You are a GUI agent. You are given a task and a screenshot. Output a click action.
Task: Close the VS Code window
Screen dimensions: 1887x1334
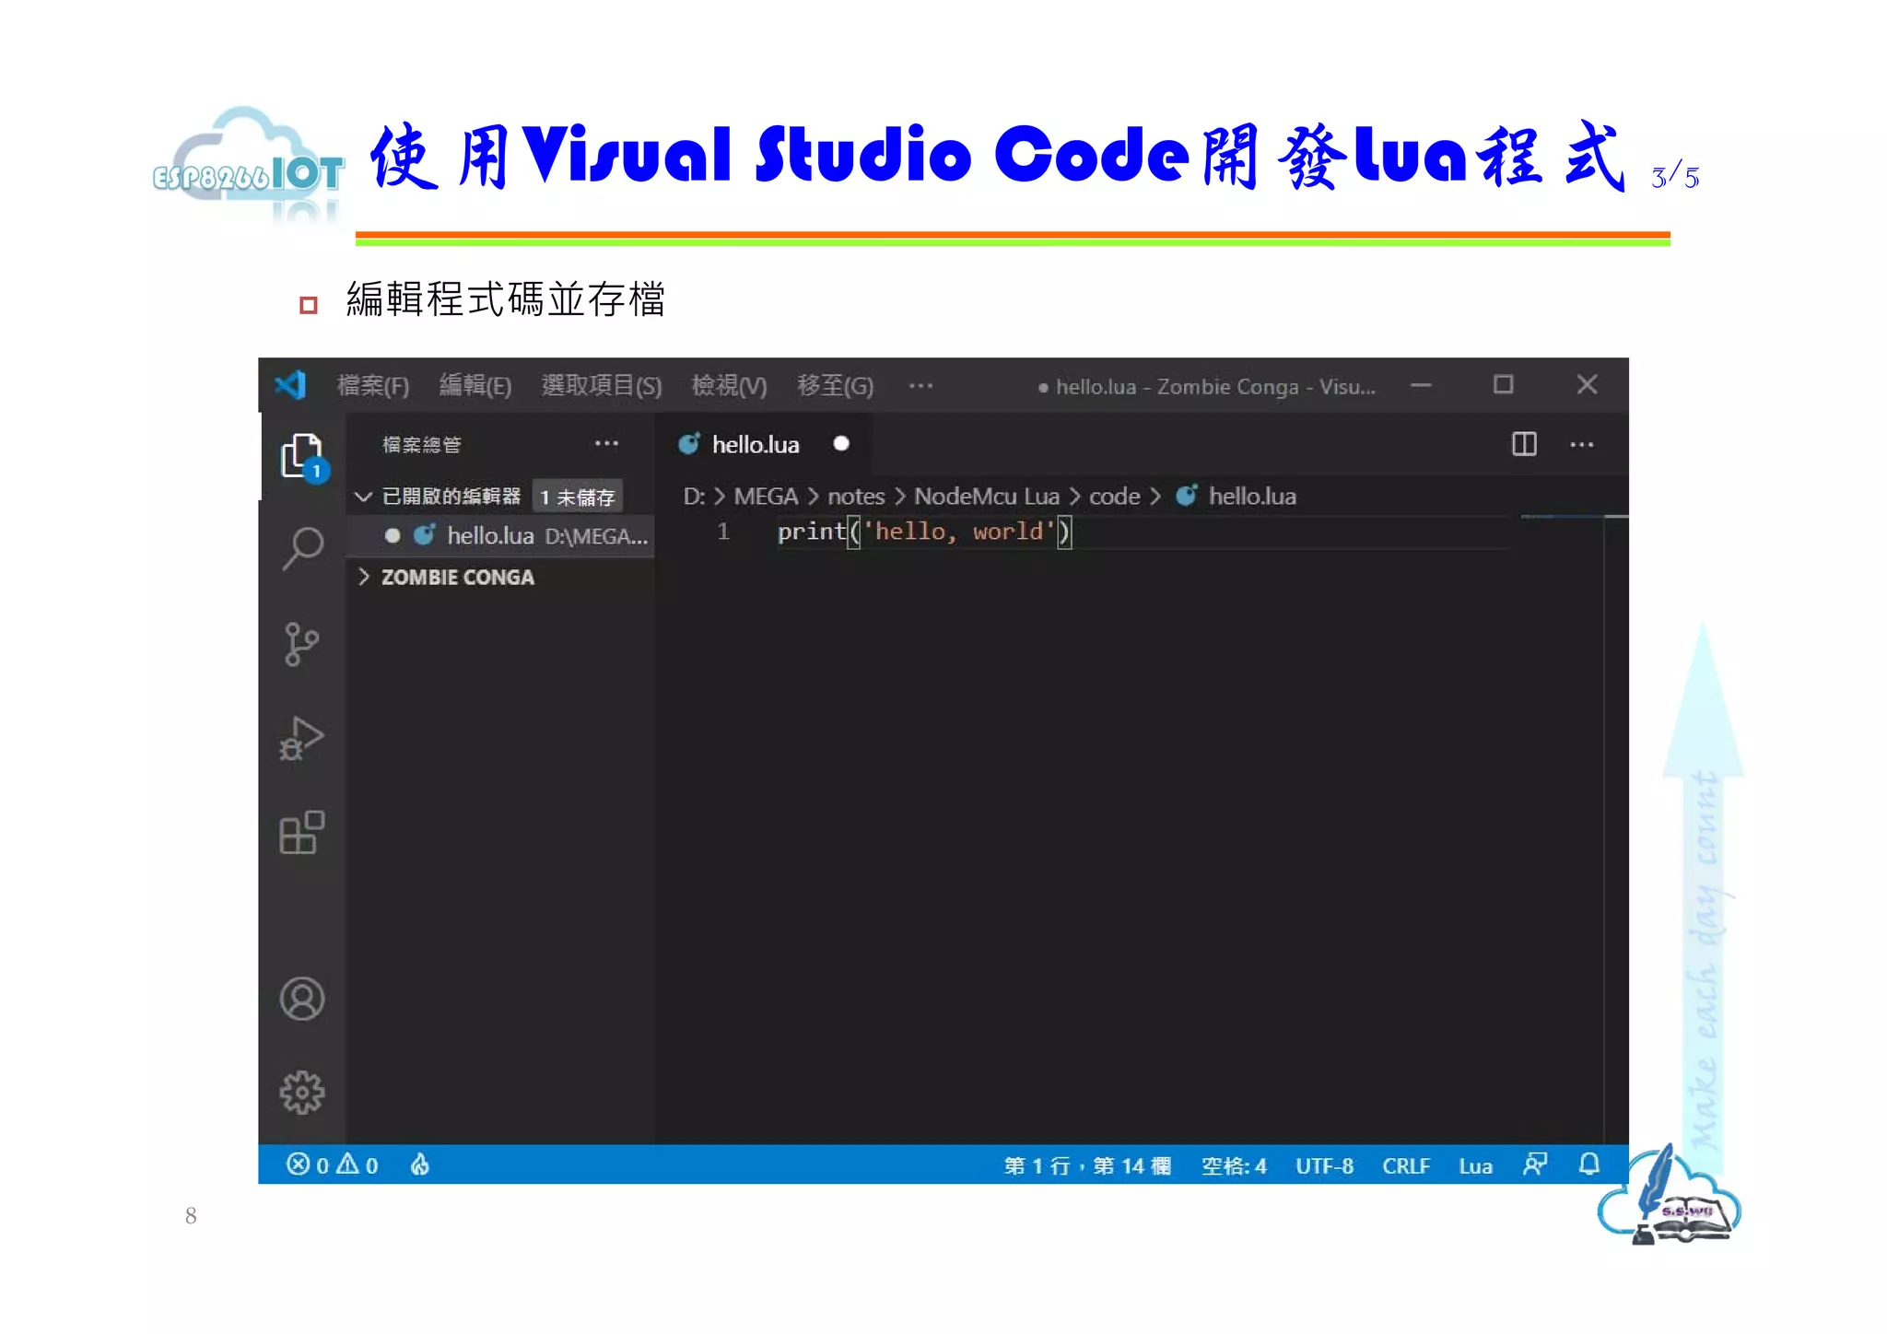pos(1587,384)
